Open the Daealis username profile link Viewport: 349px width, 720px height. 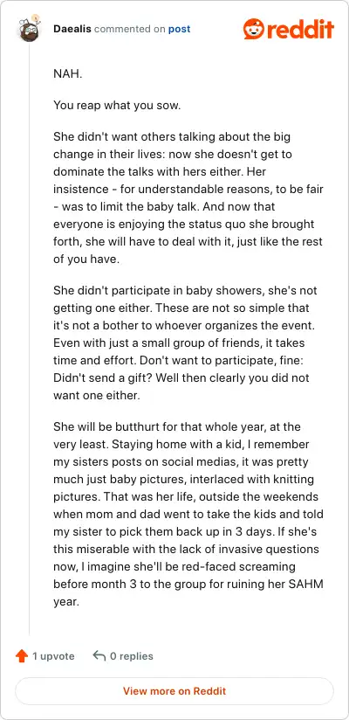click(x=72, y=29)
